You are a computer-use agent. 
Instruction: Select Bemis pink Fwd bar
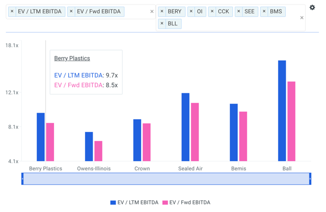point(243,136)
